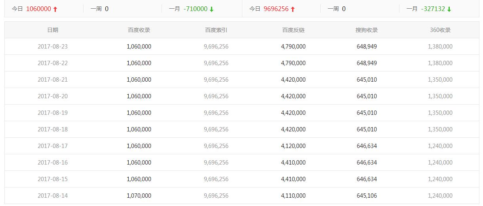Screen dimensions: 483x206
Task: Click 4,410,000 in the 2017-08-16 row
Action: click(293, 163)
